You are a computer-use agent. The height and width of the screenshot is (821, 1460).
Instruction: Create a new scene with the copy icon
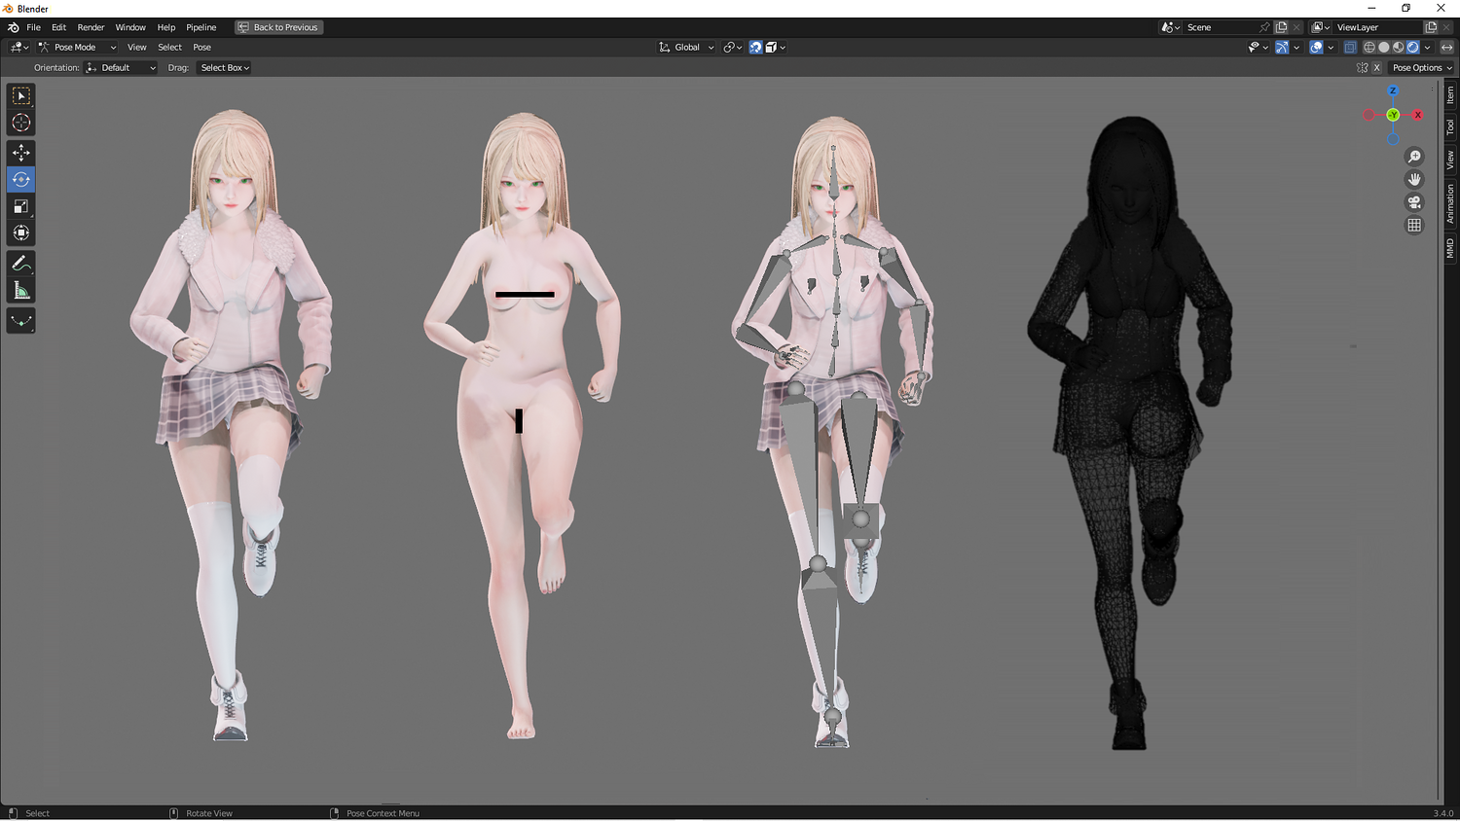[x=1282, y=27]
